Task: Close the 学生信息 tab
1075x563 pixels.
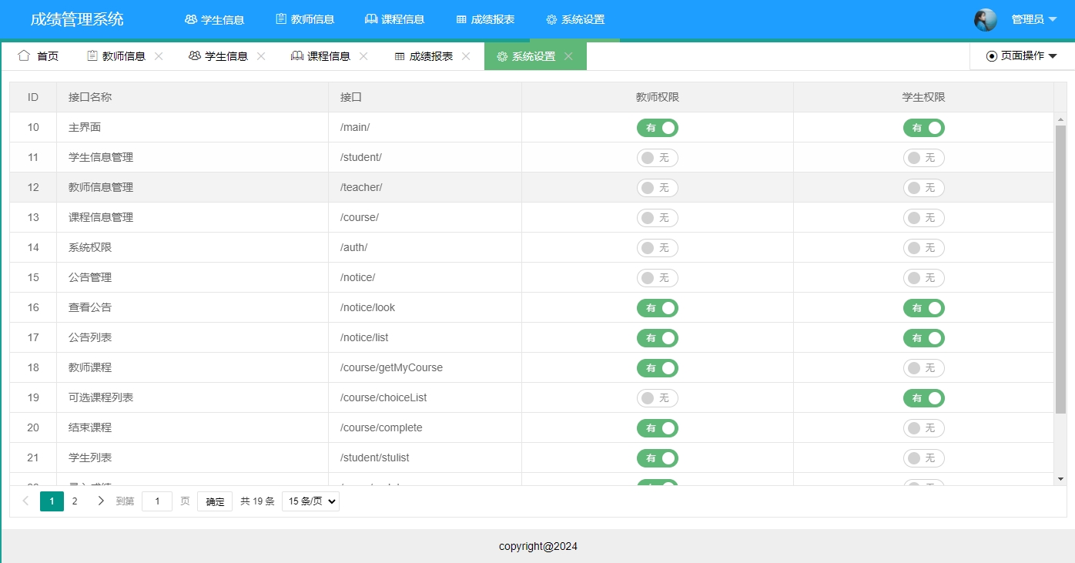Action: pos(261,56)
